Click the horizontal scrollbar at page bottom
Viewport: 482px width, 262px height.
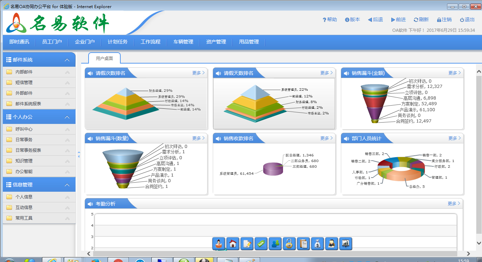275,254
